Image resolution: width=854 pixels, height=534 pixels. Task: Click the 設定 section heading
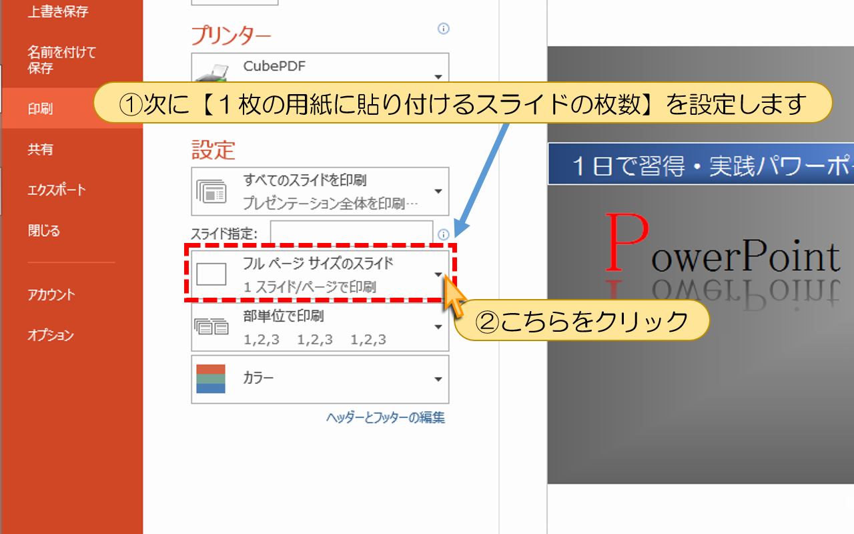click(213, 150)
